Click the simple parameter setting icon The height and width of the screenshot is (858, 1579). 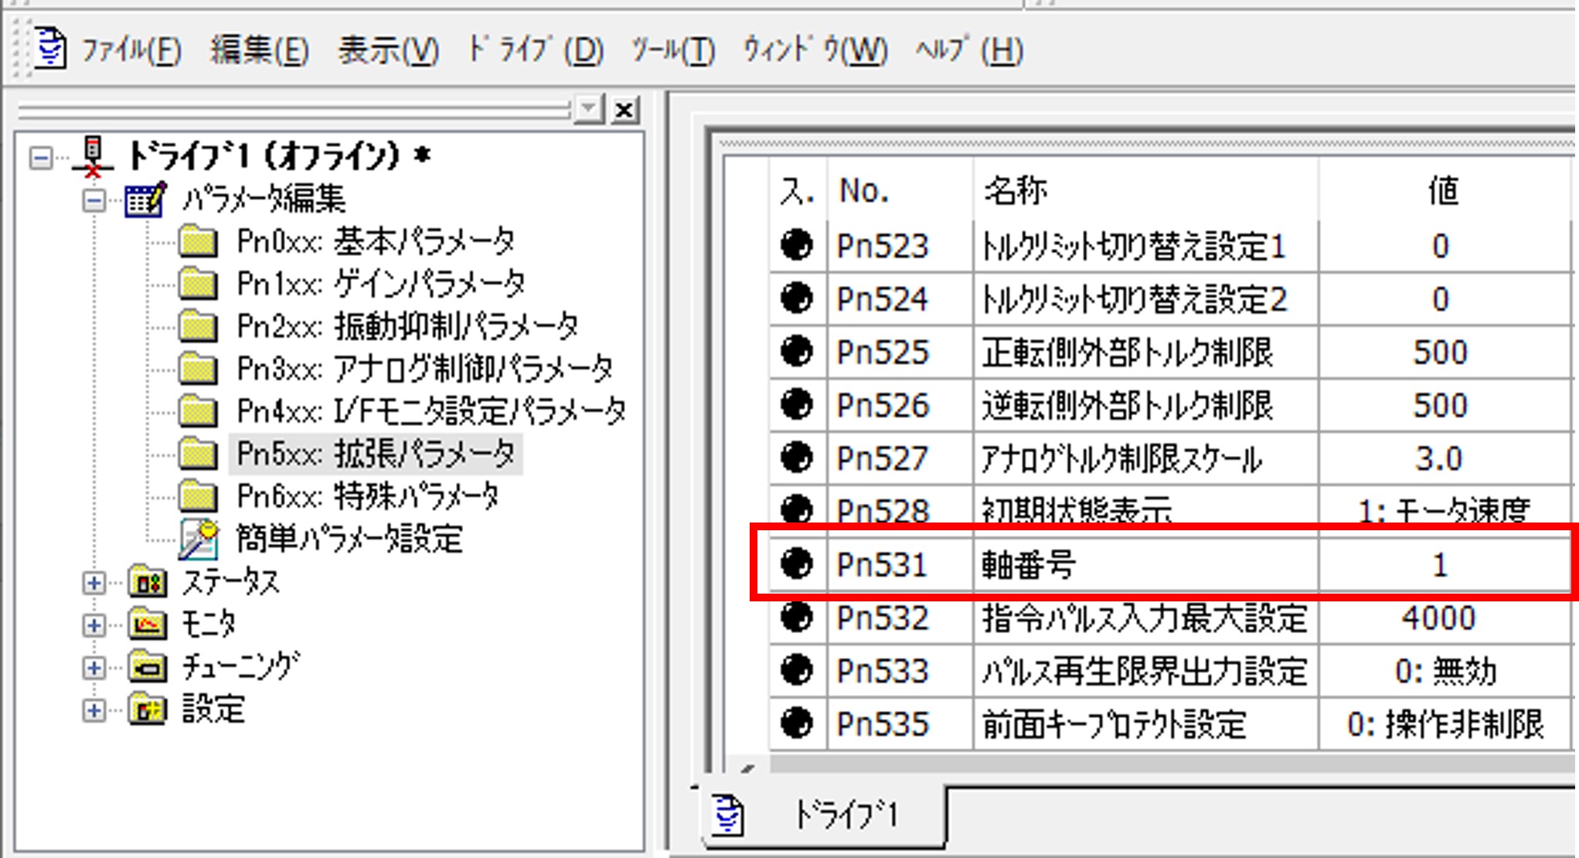pyautogui.click(x=198, y=539)
